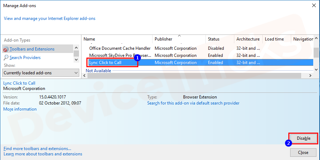Close the Manage Add-ons window
Viewport: 320px width, 160px height.
click(x=314, y=5)
